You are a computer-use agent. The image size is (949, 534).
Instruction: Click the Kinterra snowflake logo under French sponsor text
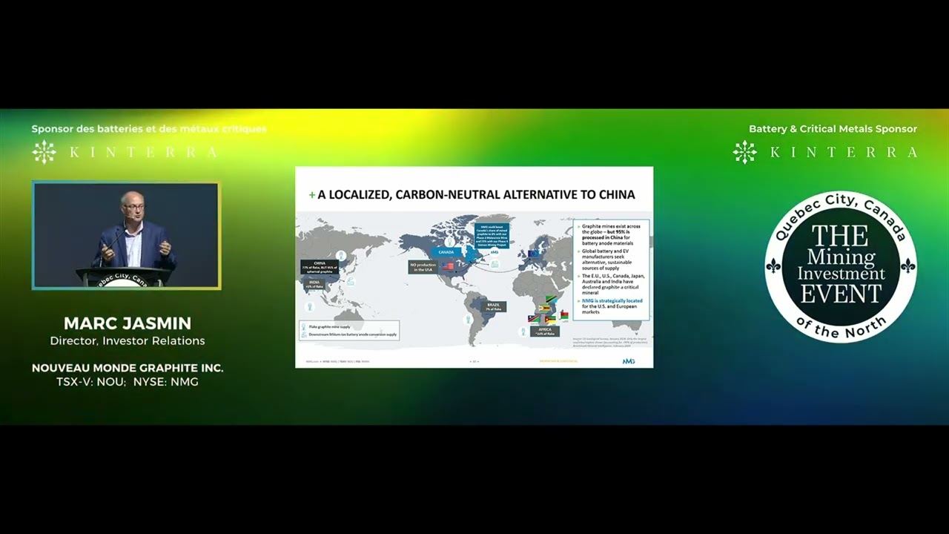point(44,152)
